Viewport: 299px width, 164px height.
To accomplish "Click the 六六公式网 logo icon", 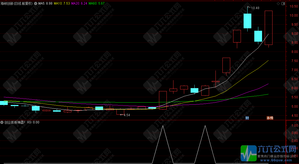I will tap(248, 154).
